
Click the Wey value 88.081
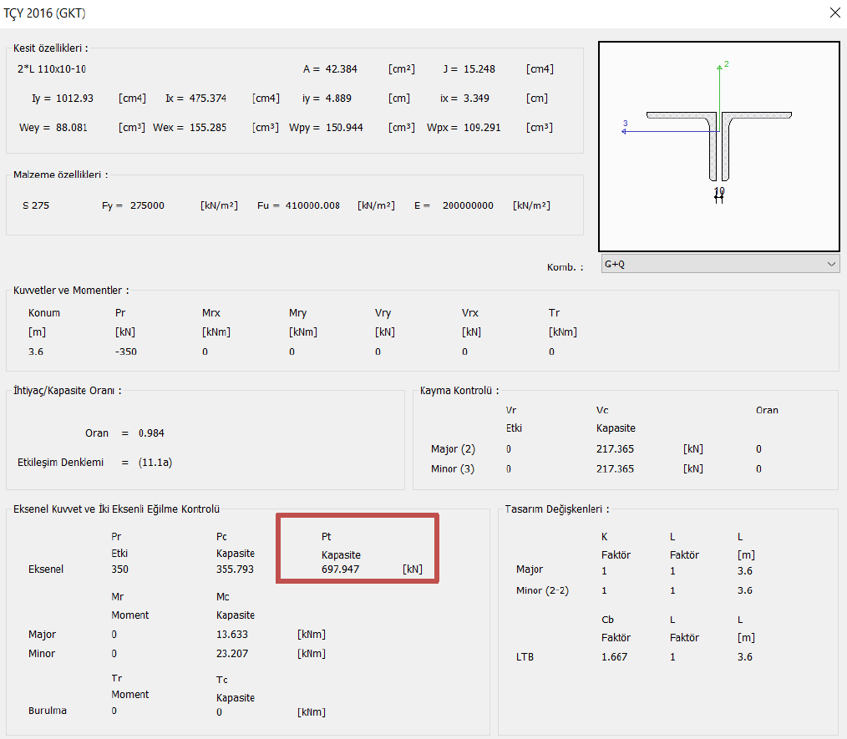(x=72, y=128)
